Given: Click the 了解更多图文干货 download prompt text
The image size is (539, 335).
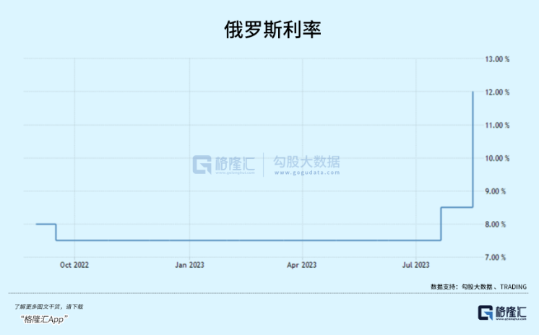Looking at the screenshot, I should point(48,307).
